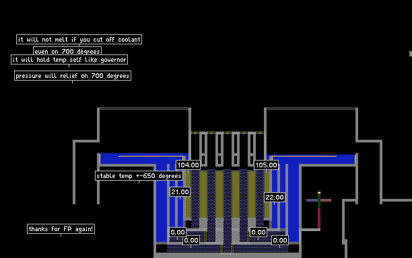Click the rightmost 0.00 readout

(280, 241)
